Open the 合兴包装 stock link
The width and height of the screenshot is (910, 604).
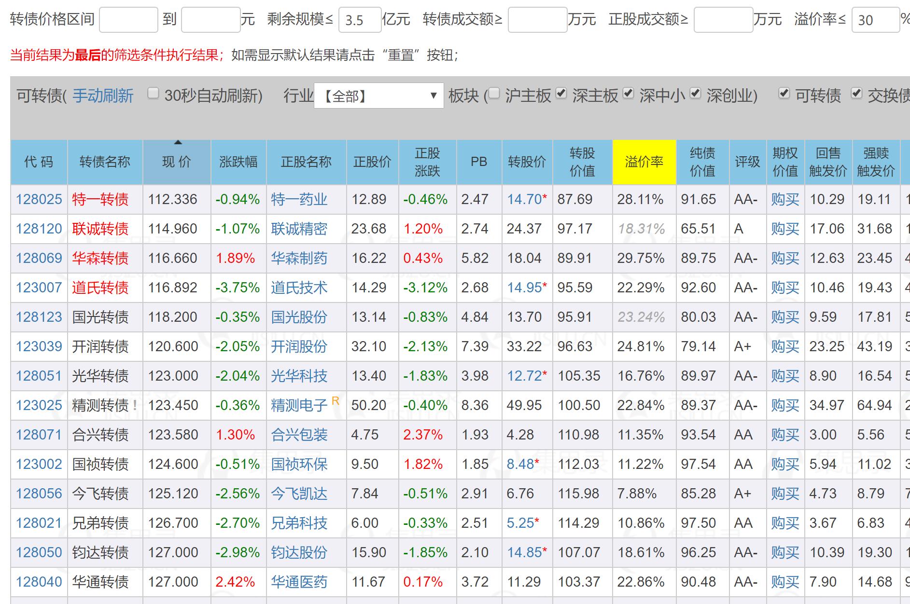click(299, 435)
